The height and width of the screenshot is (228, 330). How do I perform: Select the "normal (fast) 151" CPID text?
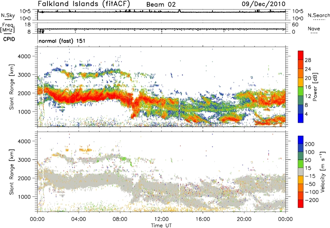point(62,41)
